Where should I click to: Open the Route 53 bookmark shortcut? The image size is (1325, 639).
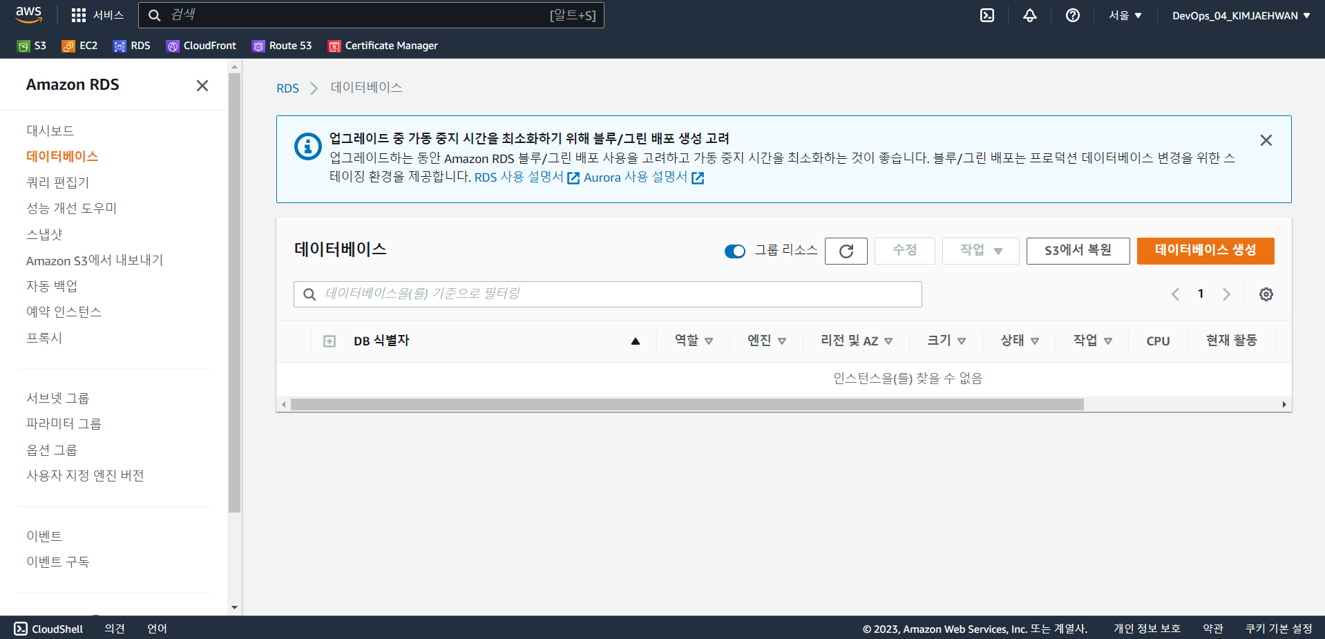tap(282, 46)
